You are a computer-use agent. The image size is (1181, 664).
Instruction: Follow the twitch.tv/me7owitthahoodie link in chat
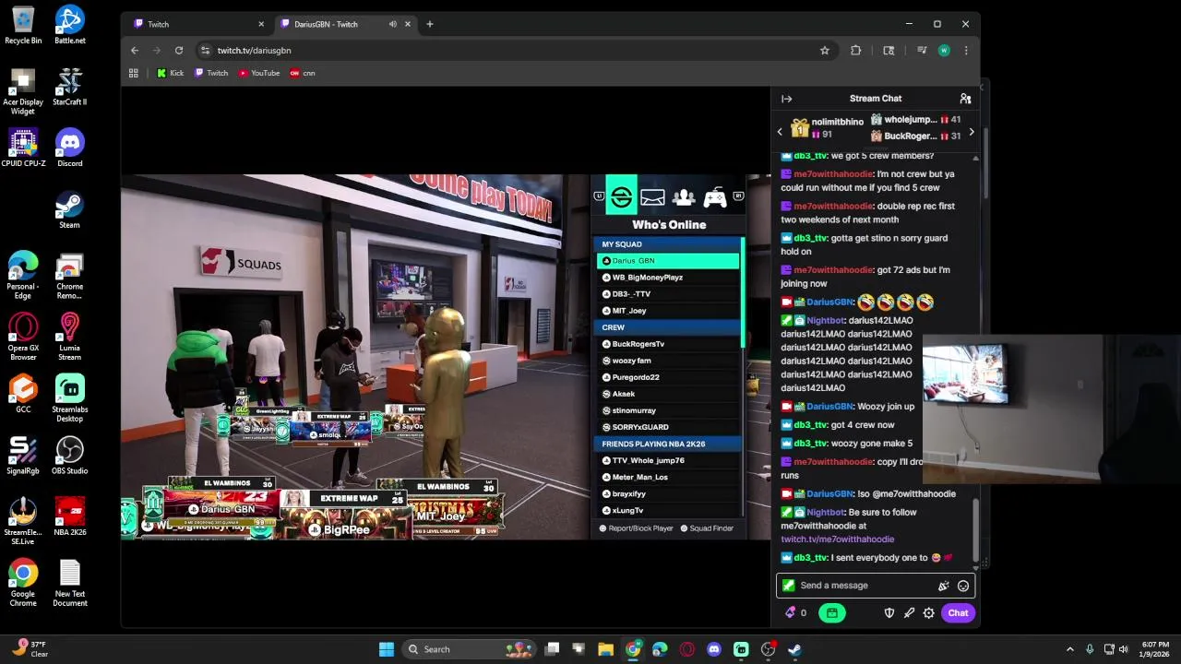pos(838,539)
